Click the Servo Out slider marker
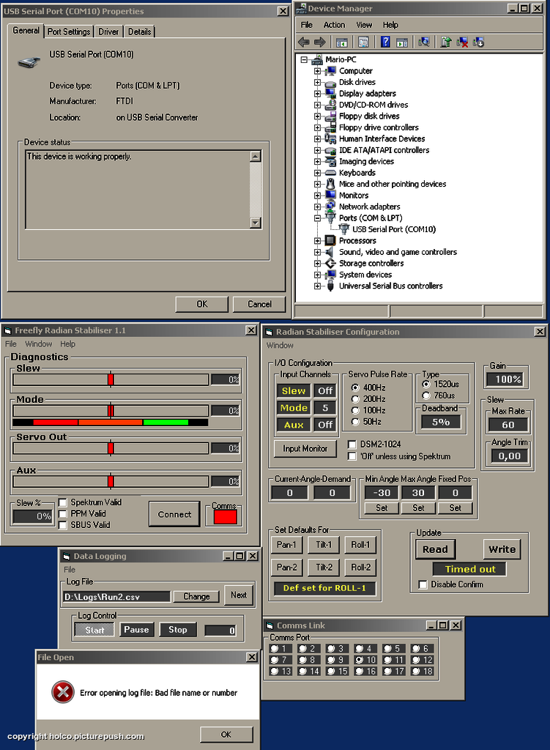 [x=111, y=448]
